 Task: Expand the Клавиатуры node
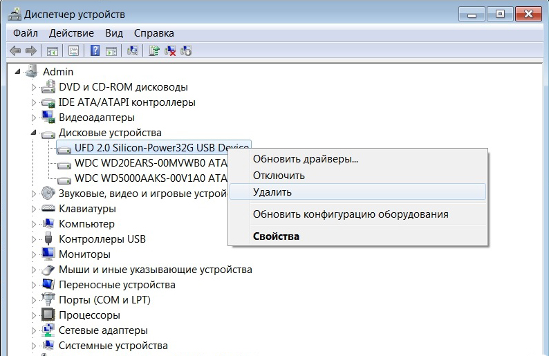coord(34,209)
